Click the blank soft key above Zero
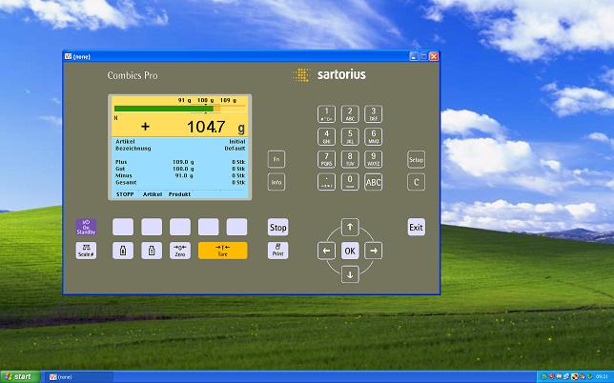 [180, 227]
